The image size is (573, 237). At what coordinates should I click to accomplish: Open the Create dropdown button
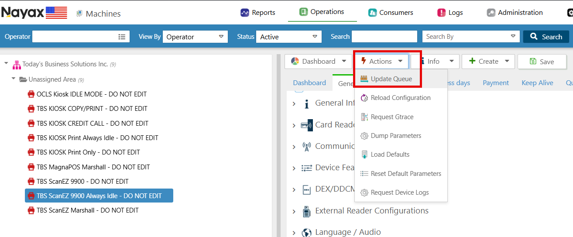click(488, 62)
